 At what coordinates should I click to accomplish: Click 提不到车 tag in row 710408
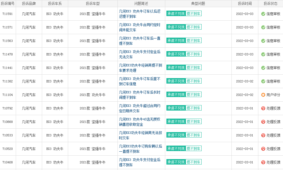pyautogui.click(x=194, y=162)
